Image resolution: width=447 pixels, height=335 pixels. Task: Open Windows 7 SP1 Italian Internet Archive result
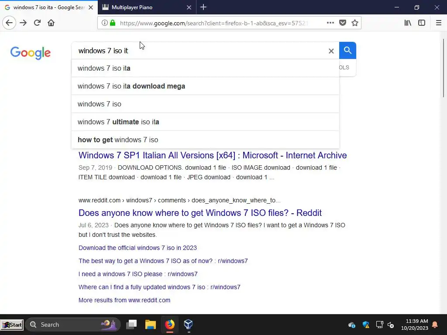213,155
